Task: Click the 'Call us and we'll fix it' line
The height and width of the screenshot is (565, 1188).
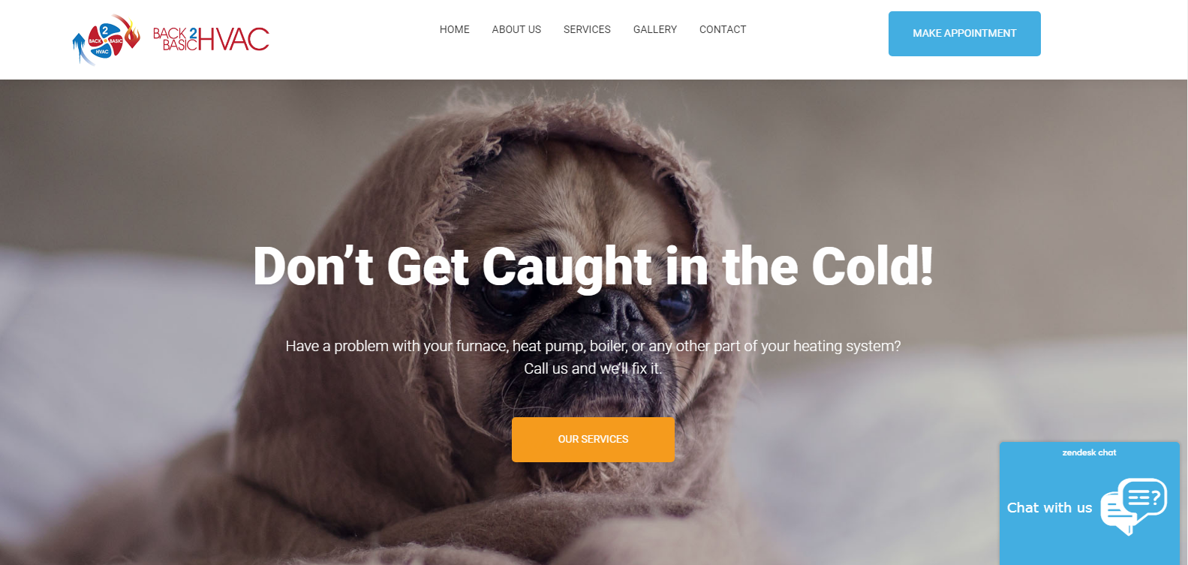Action: point(593,368)
